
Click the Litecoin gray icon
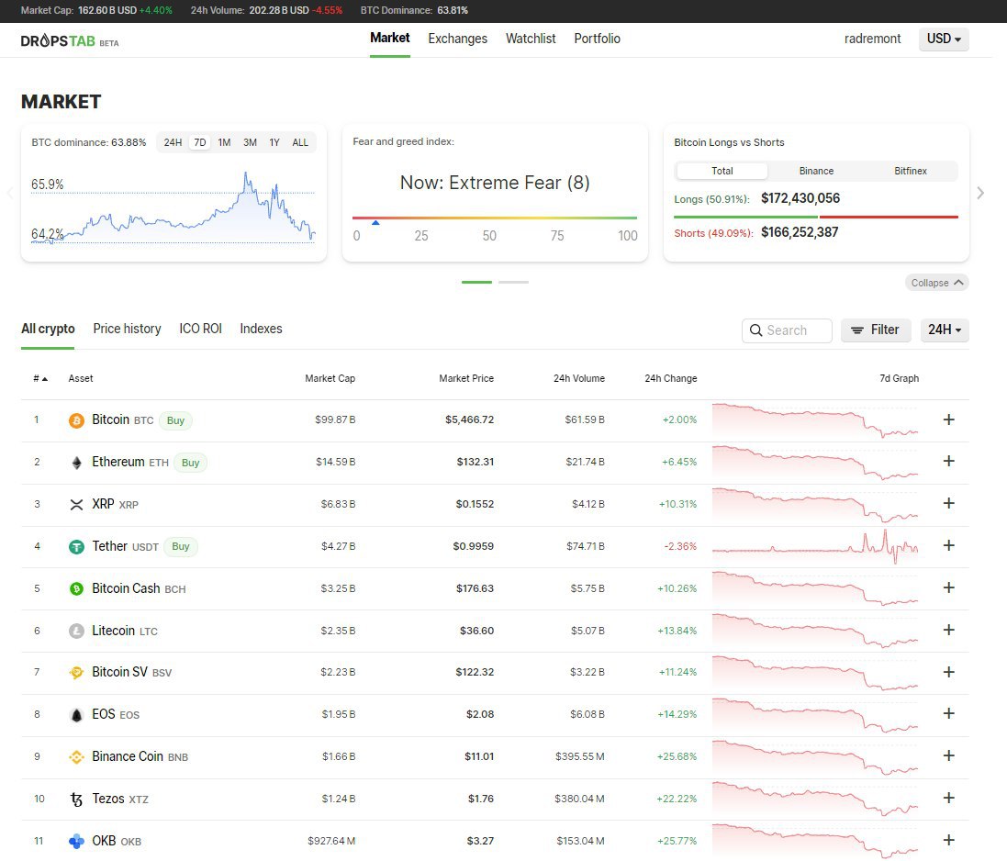(76, 632)
